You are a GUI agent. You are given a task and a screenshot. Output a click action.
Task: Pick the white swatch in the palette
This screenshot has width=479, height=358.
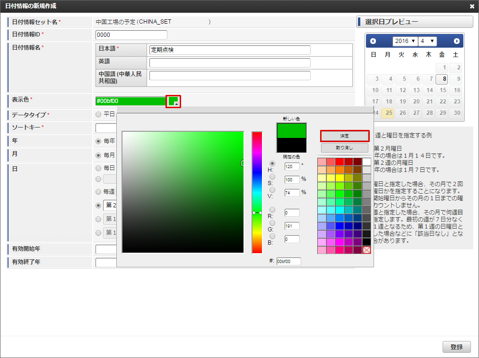click(x=366, y=162)
